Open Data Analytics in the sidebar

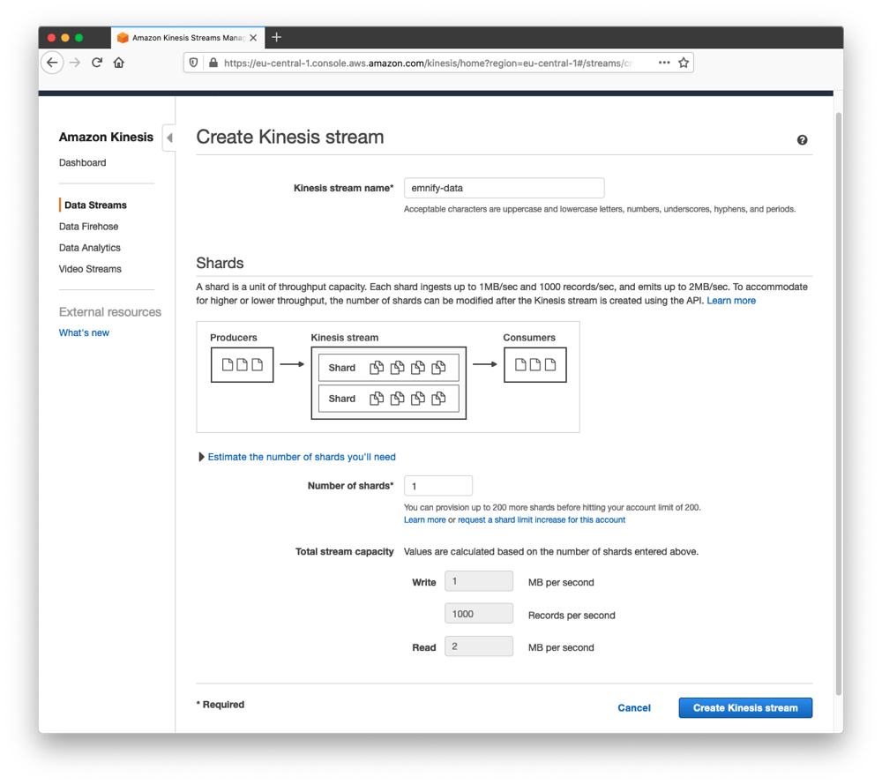(89, 248)
